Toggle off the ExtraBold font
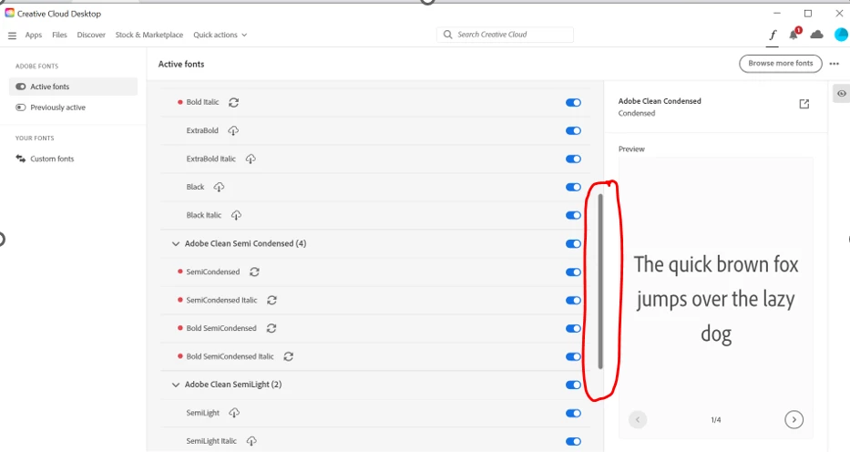Screen dimensions: 850x452 point(573,130)
